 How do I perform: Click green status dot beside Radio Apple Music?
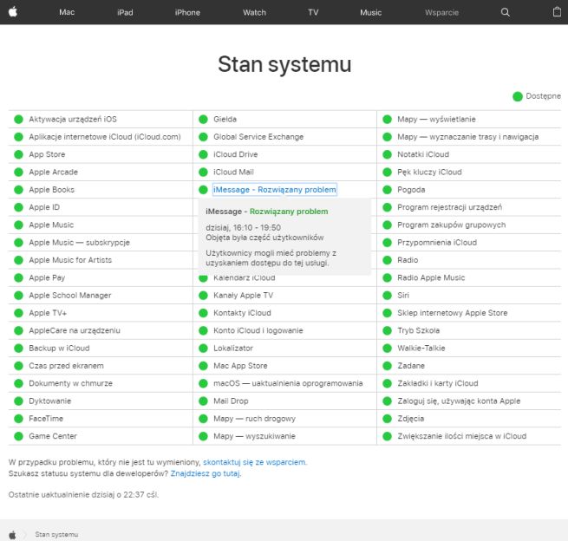[388, 278]
